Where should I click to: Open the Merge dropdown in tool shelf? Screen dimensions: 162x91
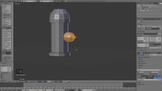pos(7,54)
